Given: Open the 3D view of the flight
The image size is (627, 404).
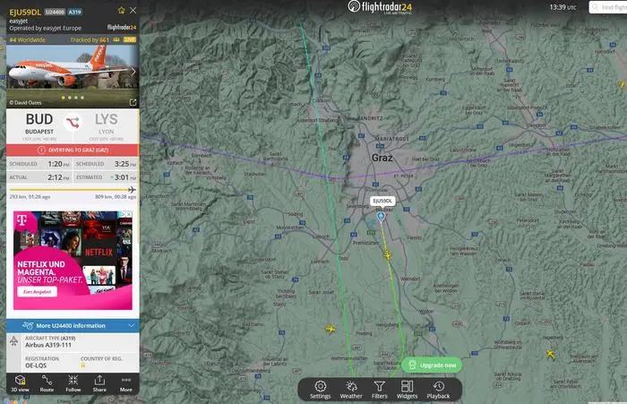Looking at the screenshot, I should click(20, 383).
